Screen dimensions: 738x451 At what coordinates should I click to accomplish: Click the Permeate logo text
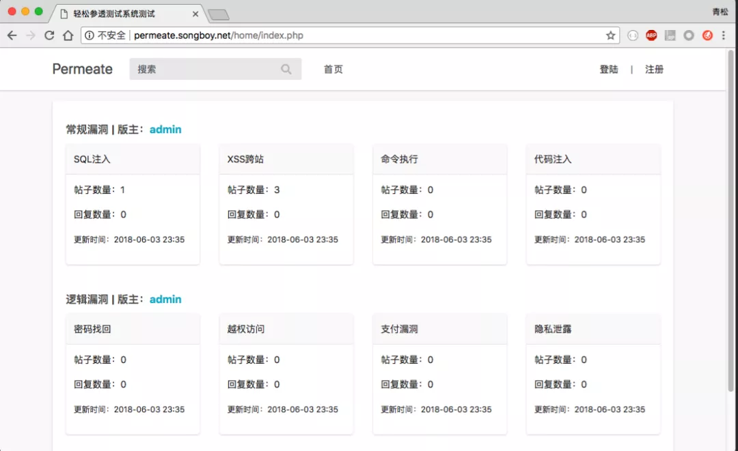tap(83, 69)
